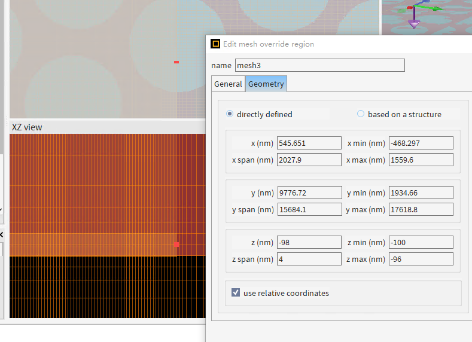Choose based on a structure option
Image resolution: width=472 pixels, height=342 pixels.
(x=361, y=114)
